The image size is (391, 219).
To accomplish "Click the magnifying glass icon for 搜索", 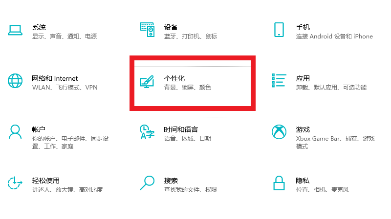I will pyautogui.click(x=147, y=183).
